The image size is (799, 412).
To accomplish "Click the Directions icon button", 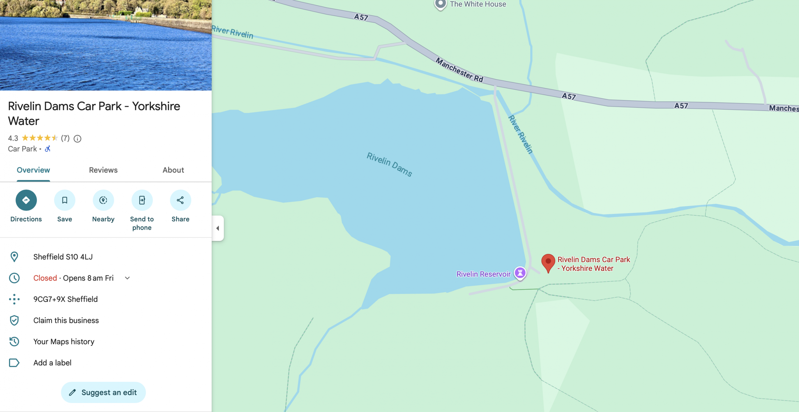I will (26, 200).
